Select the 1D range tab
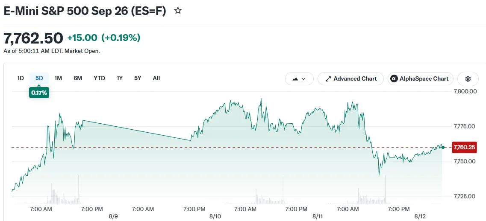486x221 pixels. tap(21, 79)
